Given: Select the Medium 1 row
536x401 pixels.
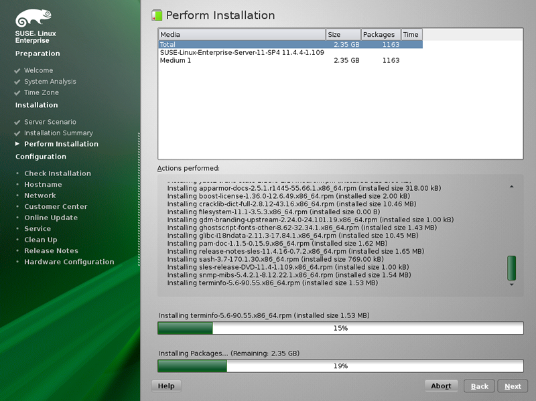Looking at the screenshot, I should click(291, 60).
